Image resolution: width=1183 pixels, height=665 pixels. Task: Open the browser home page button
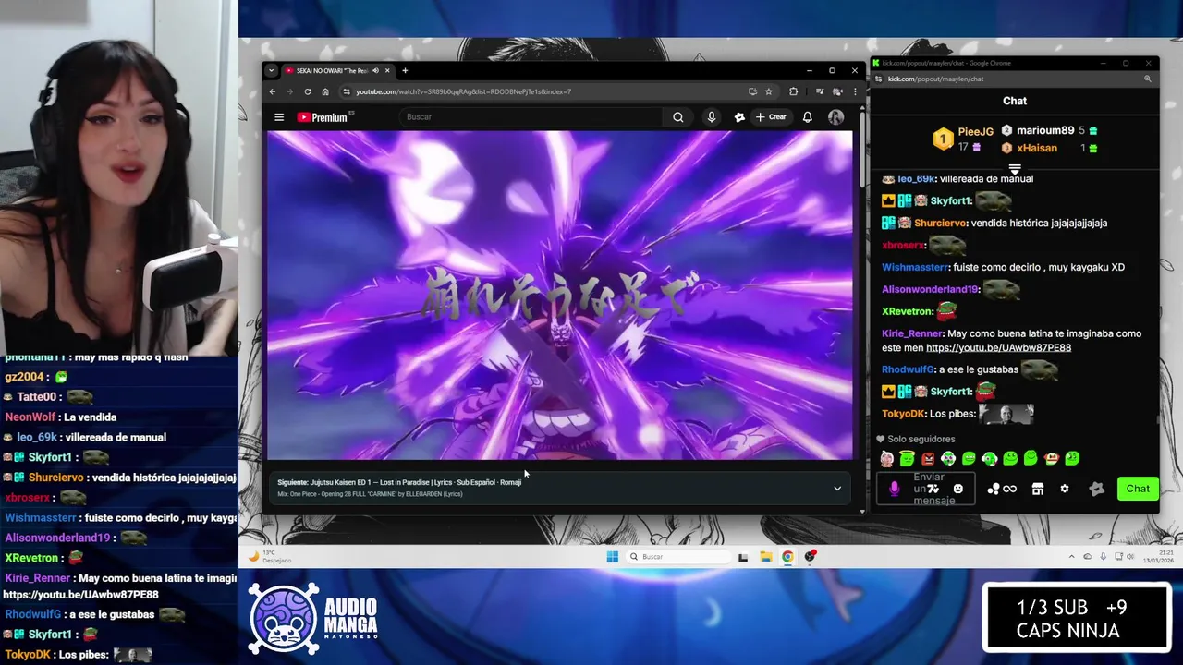(325, 91)
